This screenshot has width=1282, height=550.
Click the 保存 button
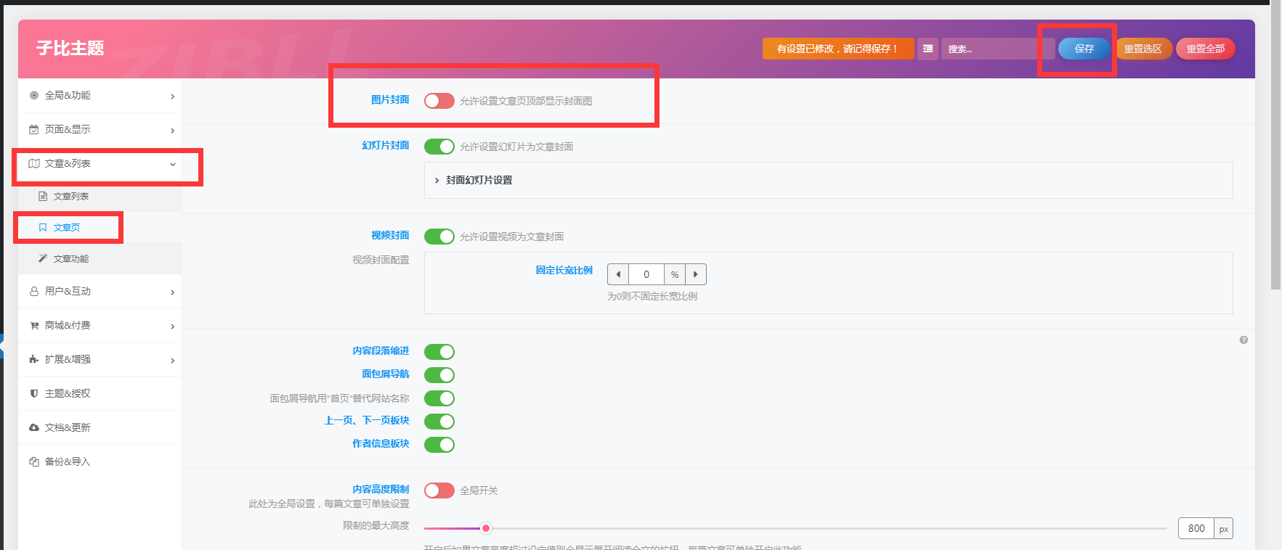[x=1084, y=49]
